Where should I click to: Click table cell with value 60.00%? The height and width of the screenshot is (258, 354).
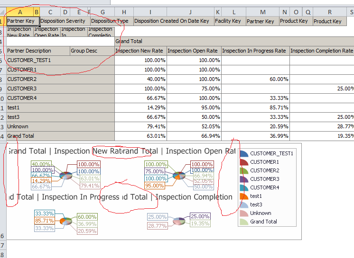click(x=256, y=79)
